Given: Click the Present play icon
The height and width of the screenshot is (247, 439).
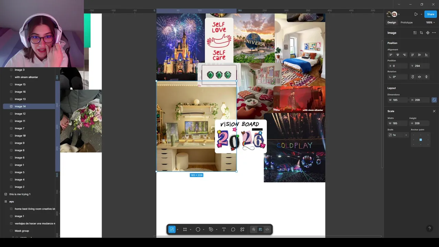Looking at the screenshot, I should [x=416, y=14].
